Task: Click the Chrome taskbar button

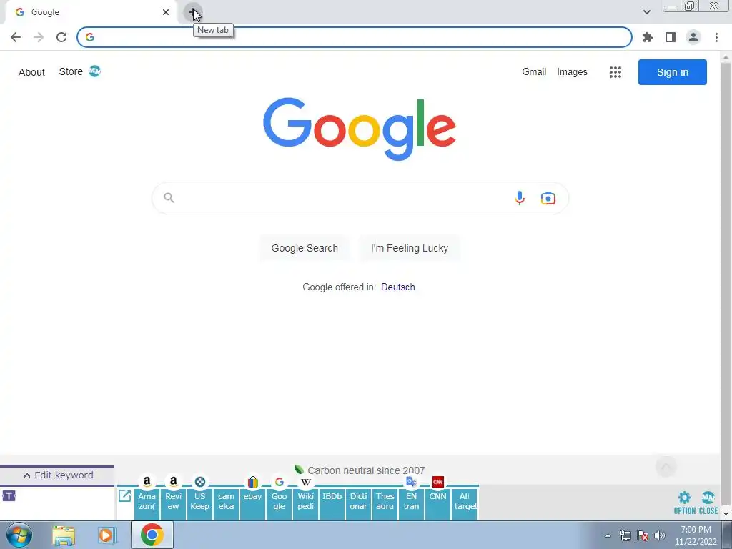Action: click(152, 535)
